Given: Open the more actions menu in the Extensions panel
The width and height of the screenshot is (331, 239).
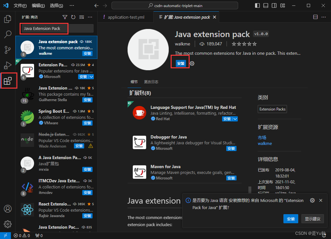Looking at the screenshot, I should [90, 17].
